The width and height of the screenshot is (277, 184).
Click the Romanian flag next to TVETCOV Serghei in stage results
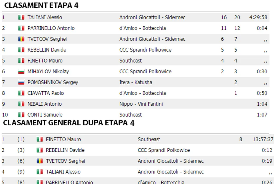(x=21, y=39)
